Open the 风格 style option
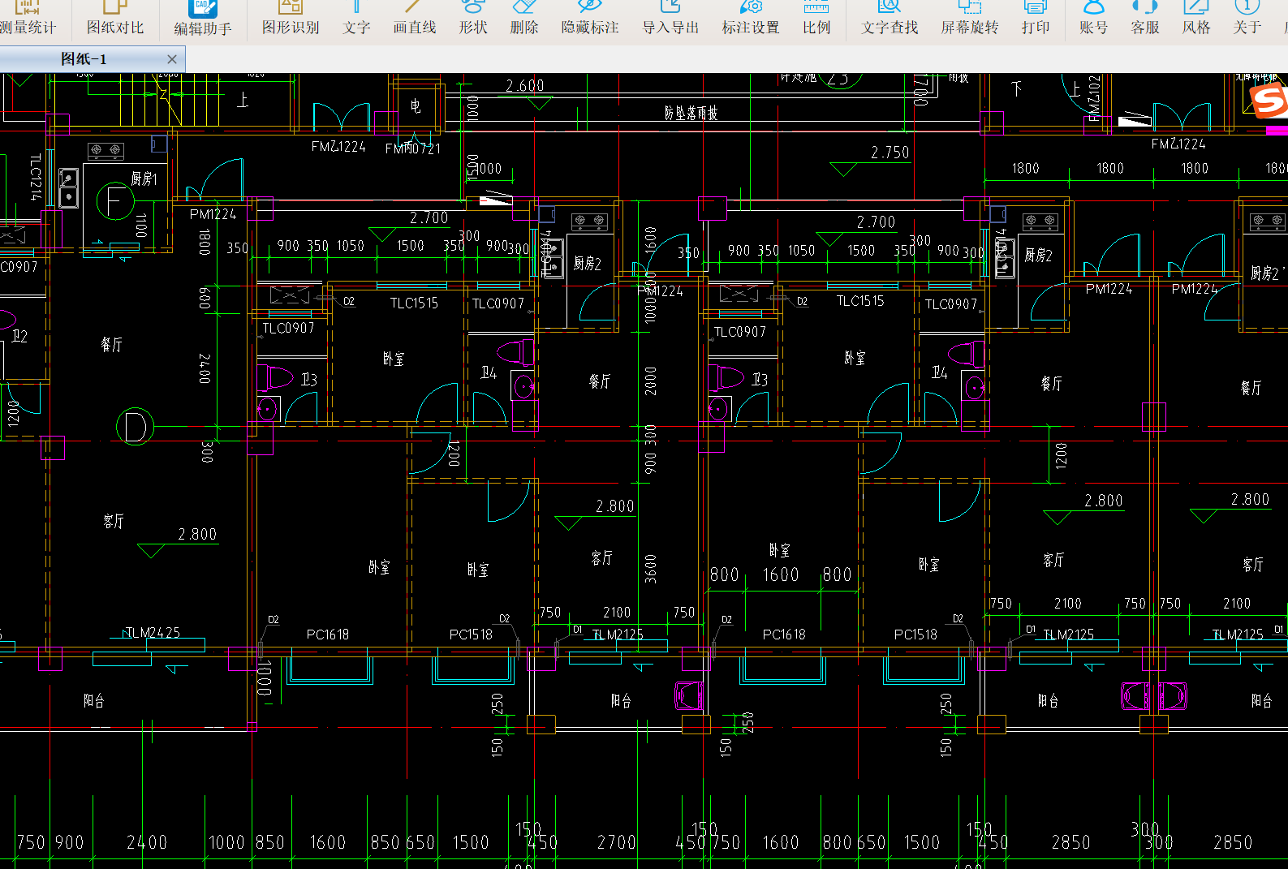Image resolution: width=1288 pixels, height=869 pixels. pyautogui.click(x=1196, y=18)
